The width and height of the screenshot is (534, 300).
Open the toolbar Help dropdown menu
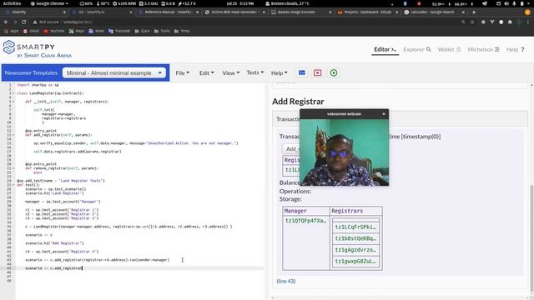click(279, 72)
